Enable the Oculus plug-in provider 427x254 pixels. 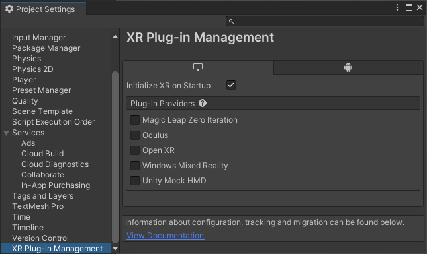point(135,135)
